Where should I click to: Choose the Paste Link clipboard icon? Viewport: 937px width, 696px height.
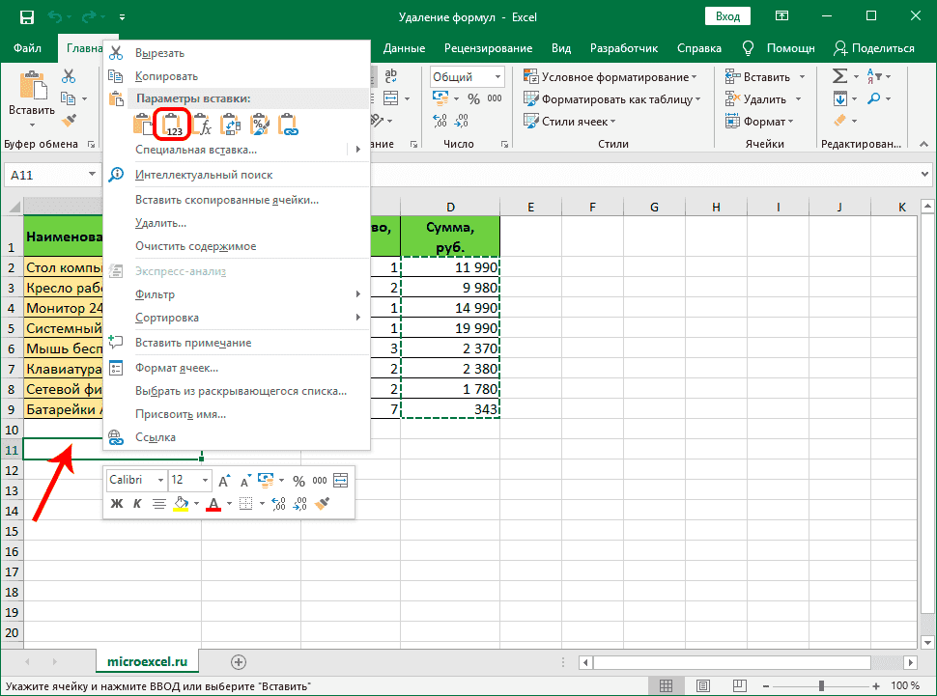tap(289, 124)
